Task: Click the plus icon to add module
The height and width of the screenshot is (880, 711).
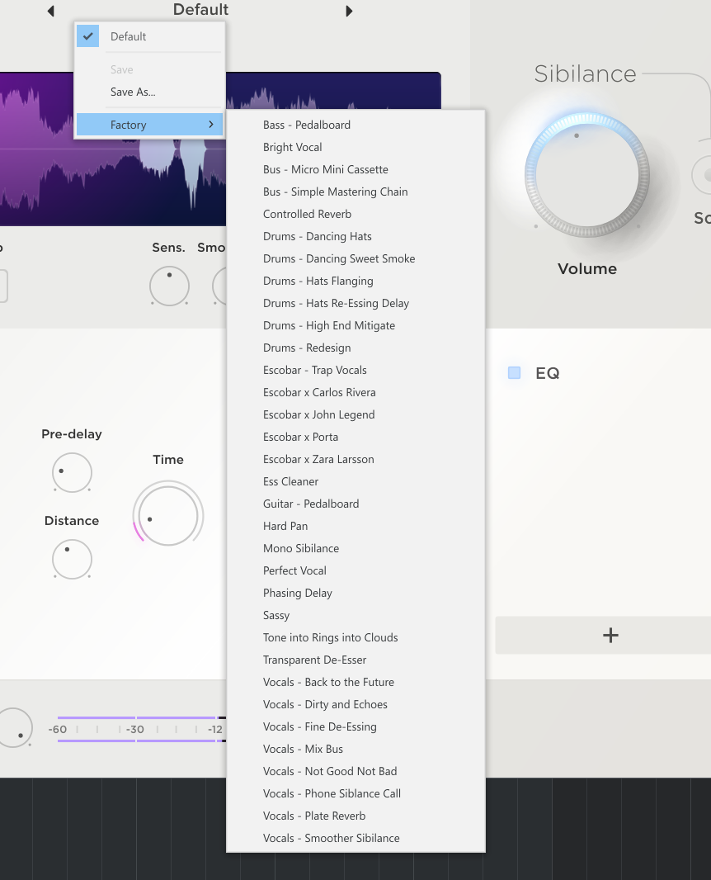Action: [x=610, y=635]
